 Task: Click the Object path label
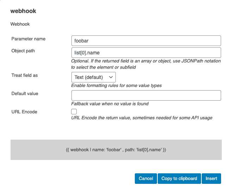pyautogui.click(x=23, y=51)
